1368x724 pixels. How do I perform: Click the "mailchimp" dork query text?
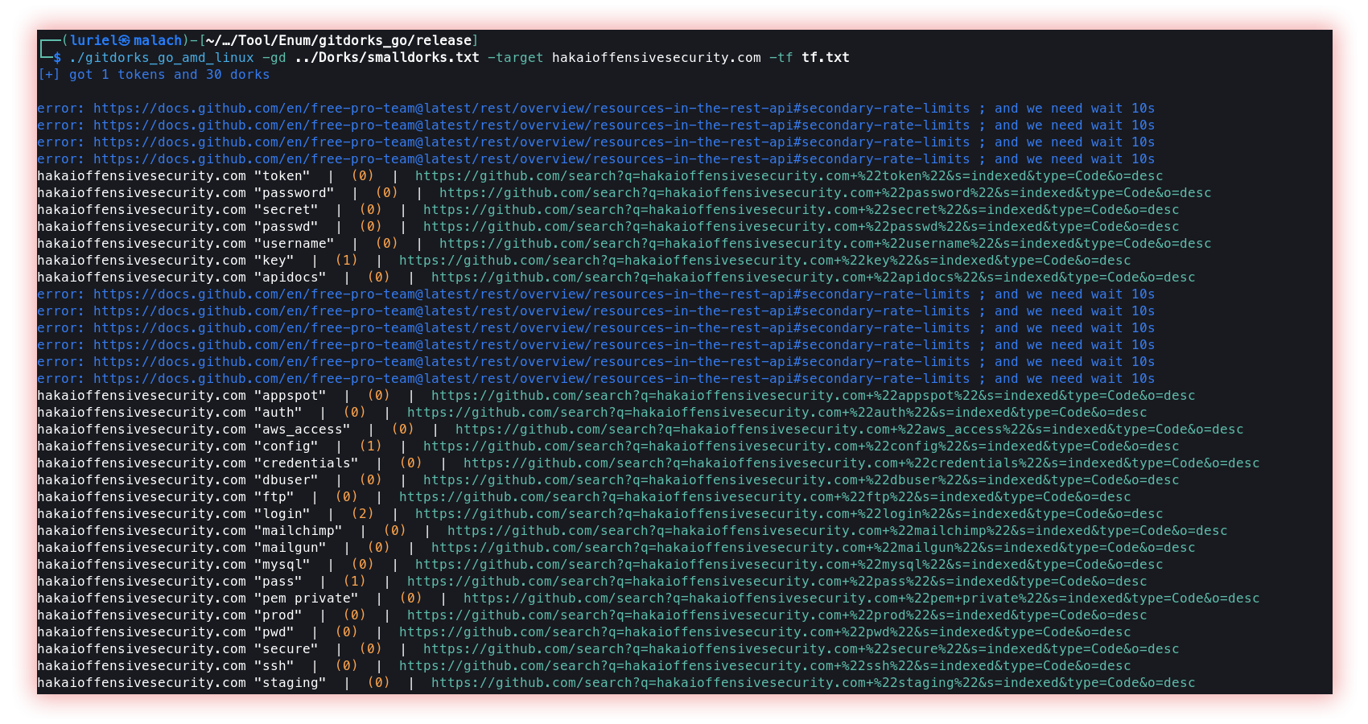point(298,531)
